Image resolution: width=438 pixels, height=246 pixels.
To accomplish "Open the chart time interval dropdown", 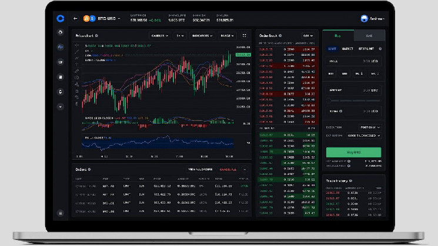I will pyautogui.click(x=180, y=36).
